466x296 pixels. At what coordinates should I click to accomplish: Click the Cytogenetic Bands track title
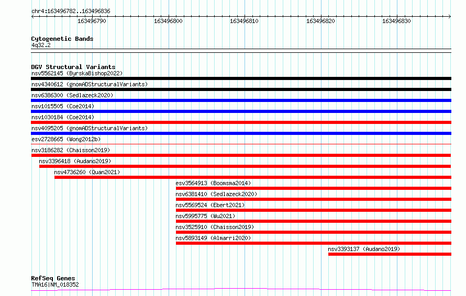(62, 39)
